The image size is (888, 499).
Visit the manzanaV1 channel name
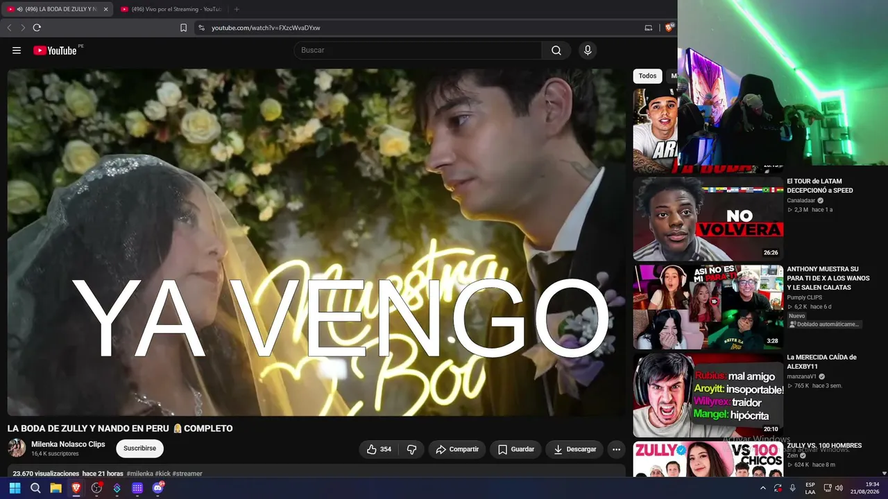tap(801, 376)
